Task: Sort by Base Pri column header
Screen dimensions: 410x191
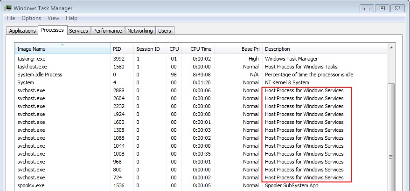Action: point(238,49)
